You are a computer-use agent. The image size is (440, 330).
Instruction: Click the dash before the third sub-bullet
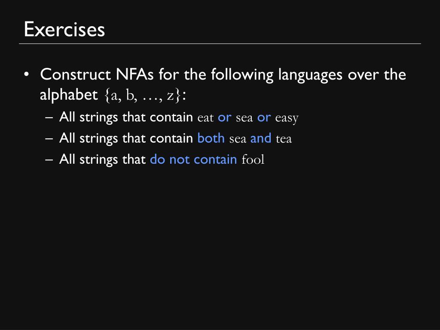49,159
